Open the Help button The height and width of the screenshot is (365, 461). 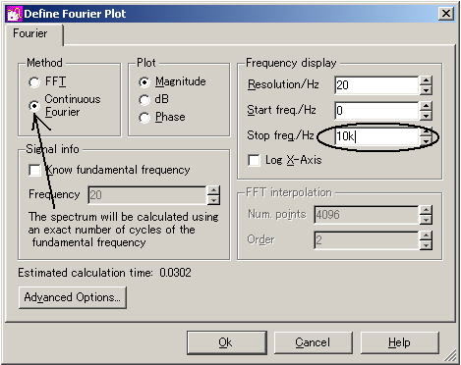coord(399,342)
